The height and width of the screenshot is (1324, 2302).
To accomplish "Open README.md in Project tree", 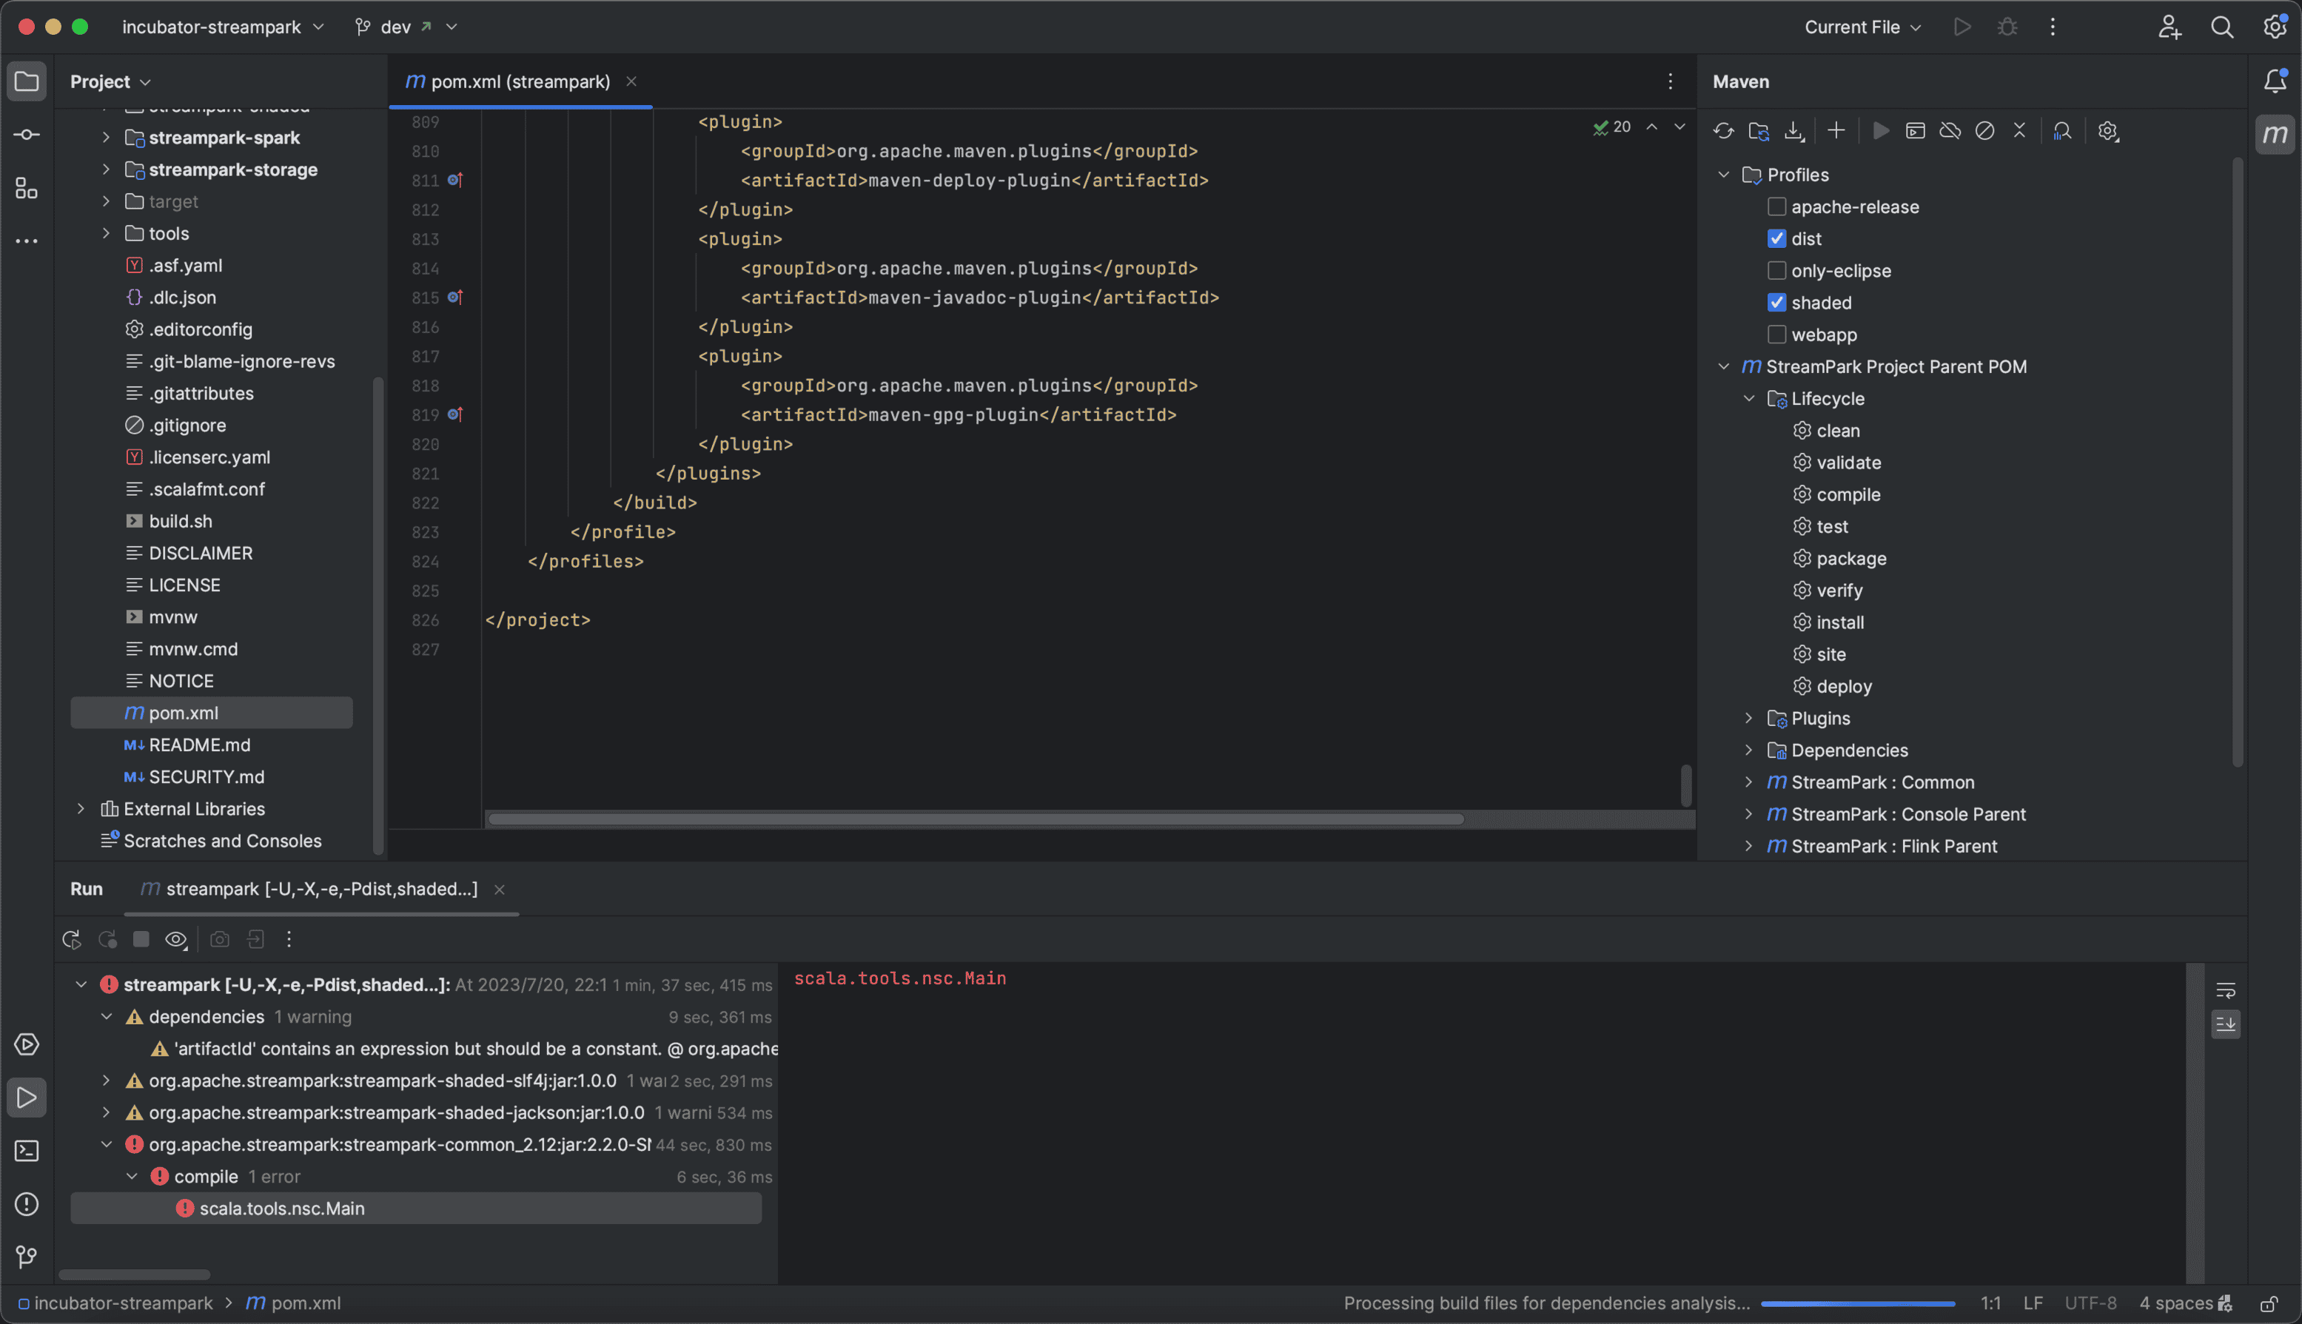I will (199, 745).
